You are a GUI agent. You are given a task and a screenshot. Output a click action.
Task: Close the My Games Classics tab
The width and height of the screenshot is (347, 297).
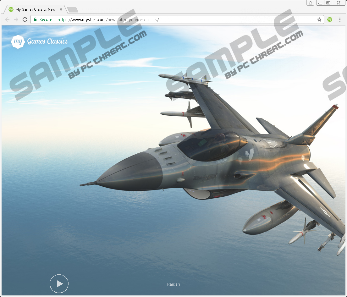click(x=61, y=9)
